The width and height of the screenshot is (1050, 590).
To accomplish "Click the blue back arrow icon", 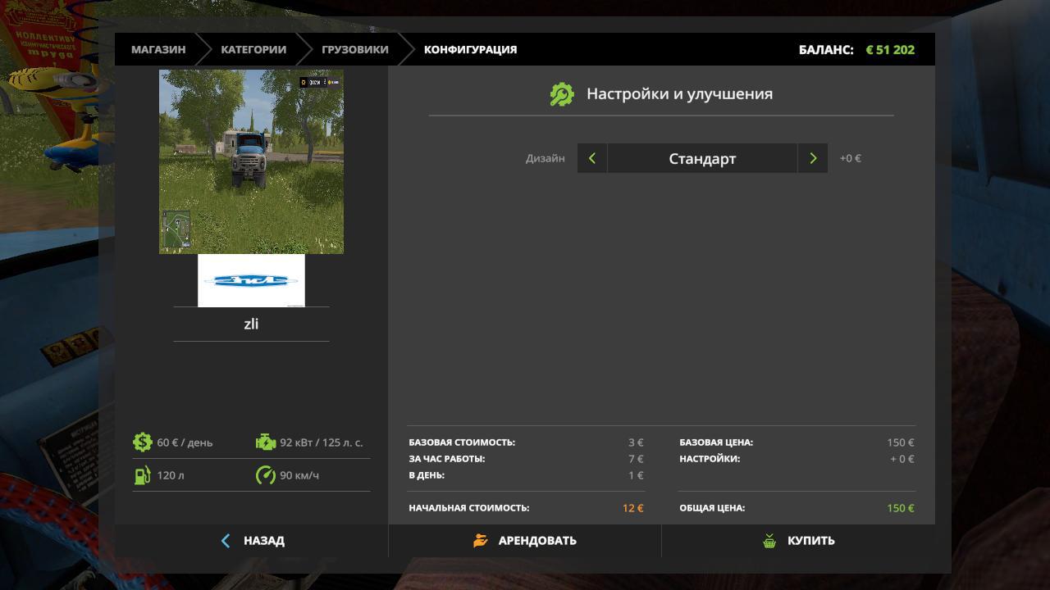I will (x=226, y=541).
